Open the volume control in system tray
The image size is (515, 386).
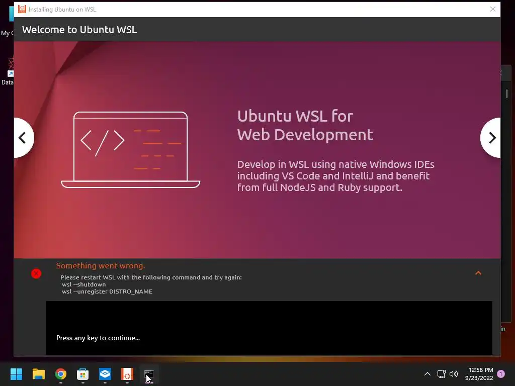454,374
